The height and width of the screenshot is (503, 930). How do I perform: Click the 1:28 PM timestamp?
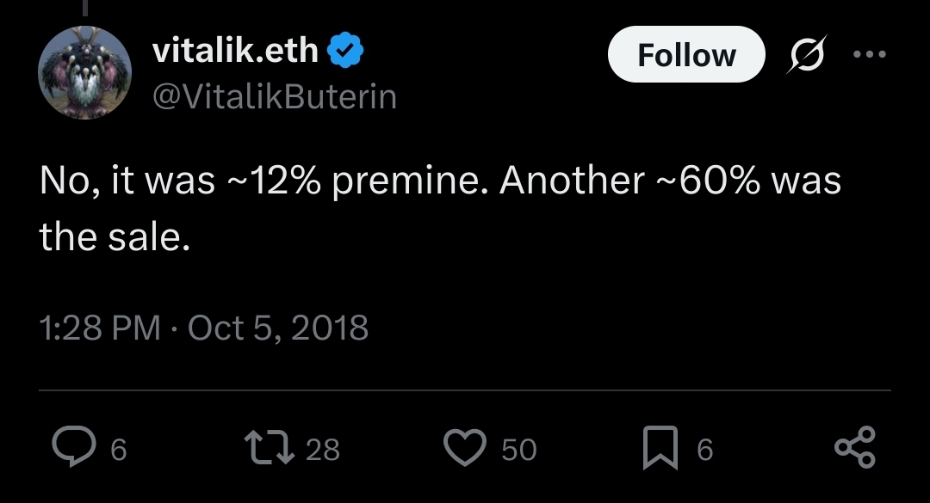(100, 328)
